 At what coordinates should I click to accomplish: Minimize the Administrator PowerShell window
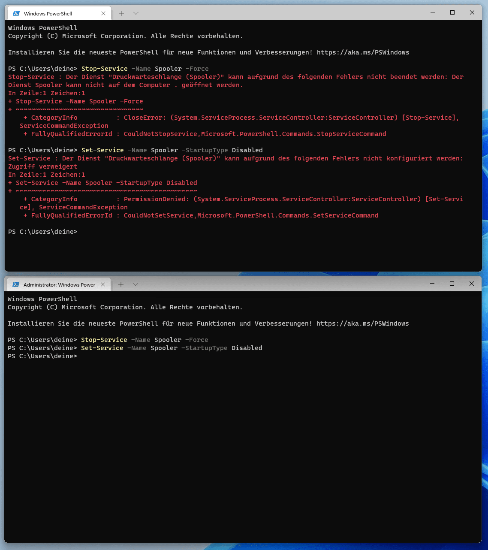(432, 284)
